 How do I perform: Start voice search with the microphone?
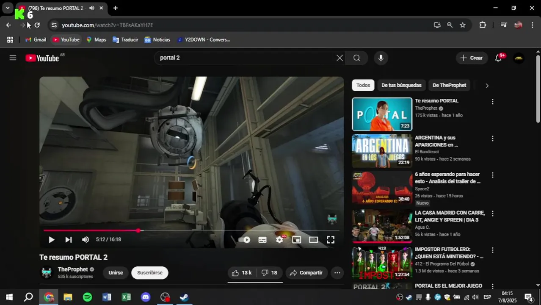pos(381,58)
